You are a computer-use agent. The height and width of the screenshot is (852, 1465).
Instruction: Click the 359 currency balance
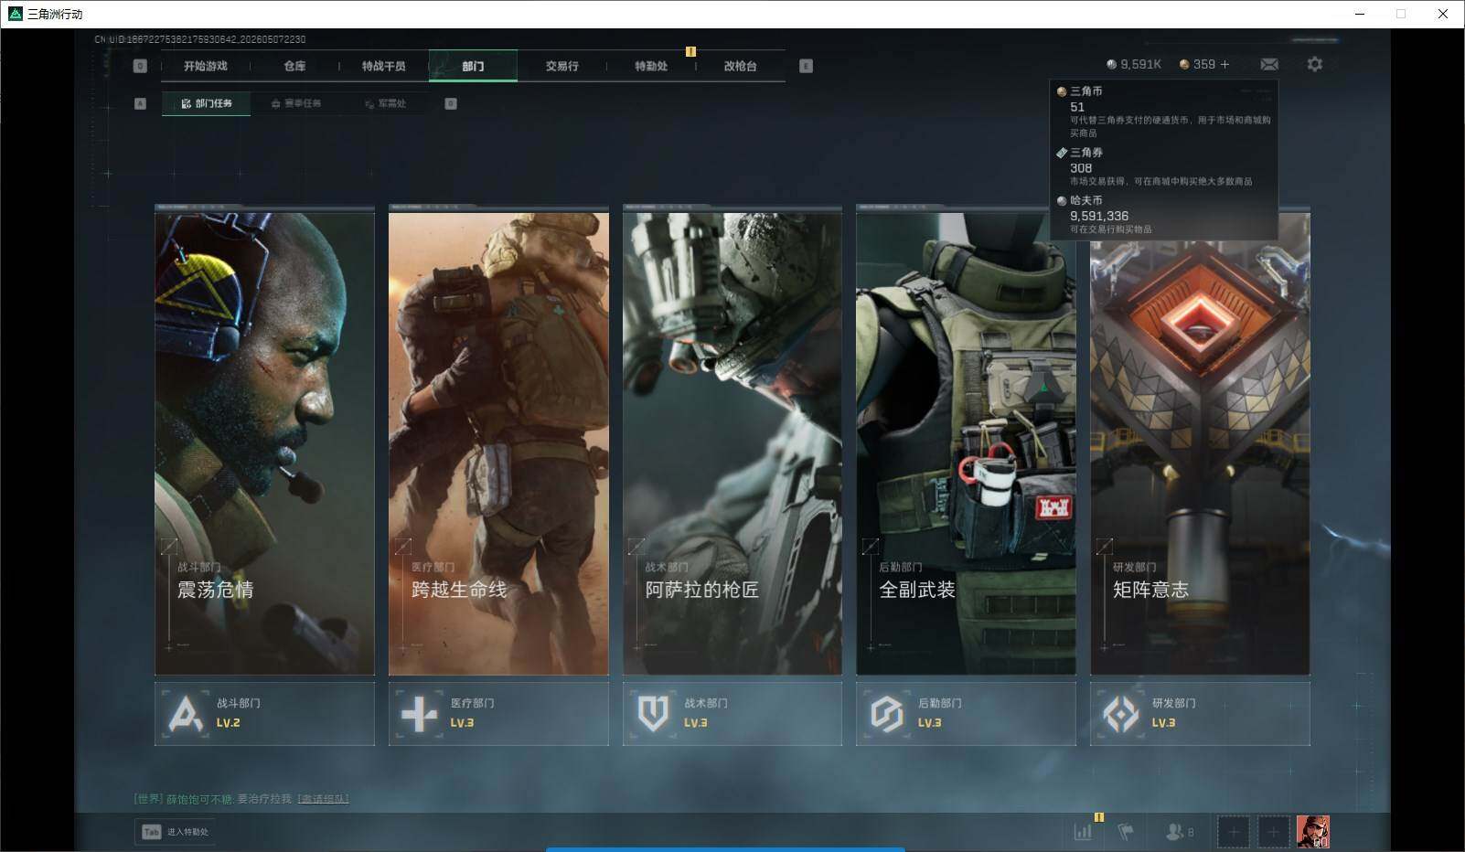click(x=1198, y=64)
